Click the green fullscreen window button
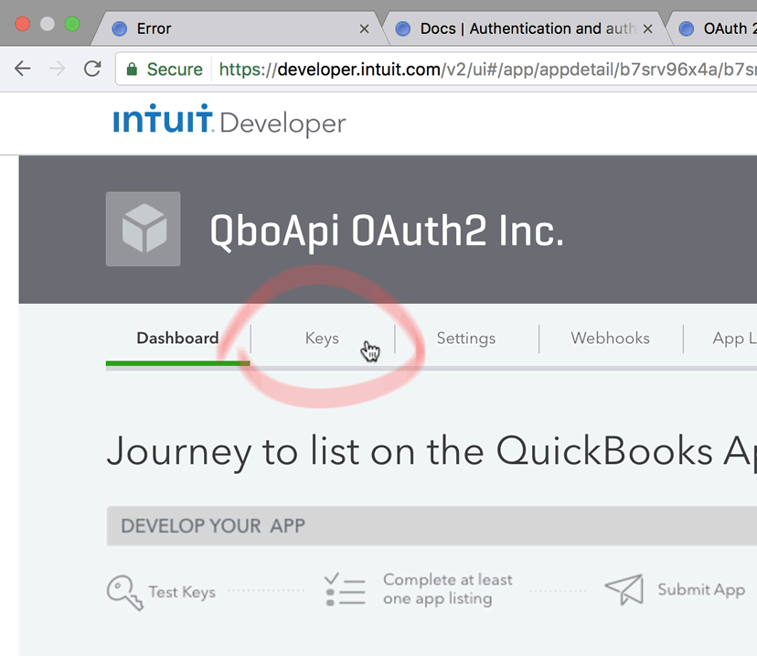Screen dimensions: 757x656 click(72, 24)
